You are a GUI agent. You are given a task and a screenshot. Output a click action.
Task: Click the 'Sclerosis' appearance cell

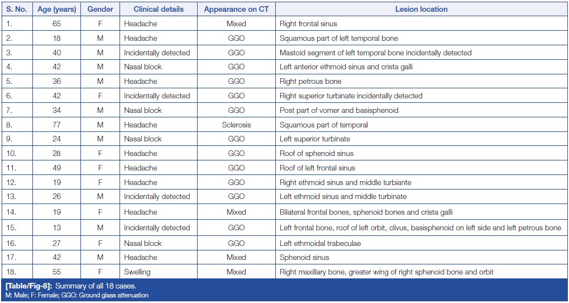point(236,125)
